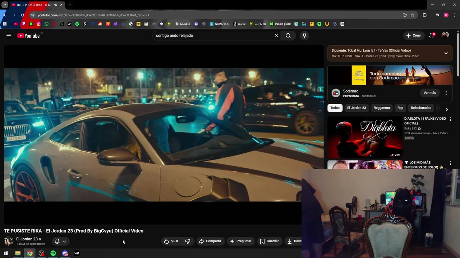Open the notifications bell in header
Screen dimensions: 460x258
pyautogui.click(x=432, y=35)
